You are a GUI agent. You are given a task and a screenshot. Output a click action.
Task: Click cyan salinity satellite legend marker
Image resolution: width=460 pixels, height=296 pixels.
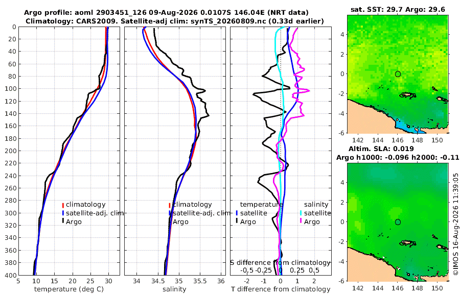(x=301, y=213)
